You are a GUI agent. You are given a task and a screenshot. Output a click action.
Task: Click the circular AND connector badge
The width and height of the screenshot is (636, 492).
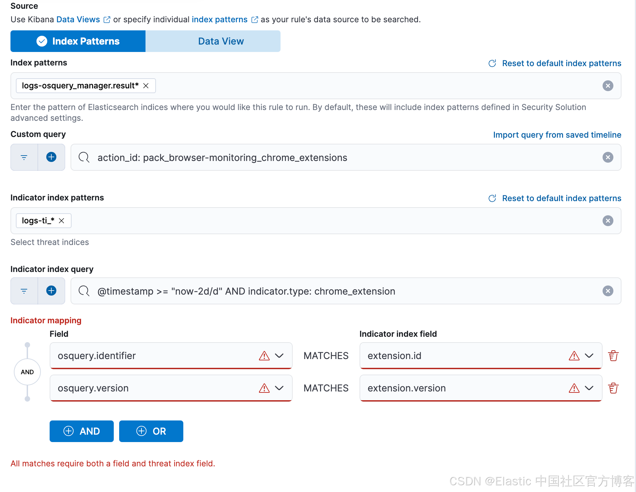tap(27, 372)
